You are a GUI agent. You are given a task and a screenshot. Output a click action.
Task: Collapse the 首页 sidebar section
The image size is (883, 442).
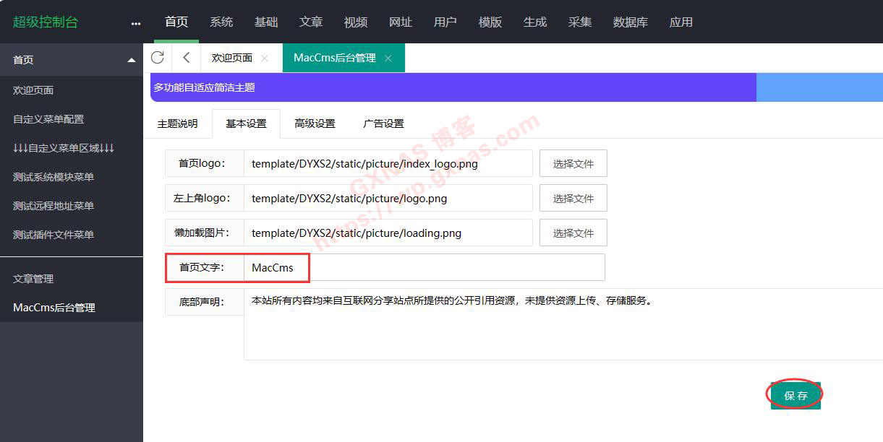point(131,60)
